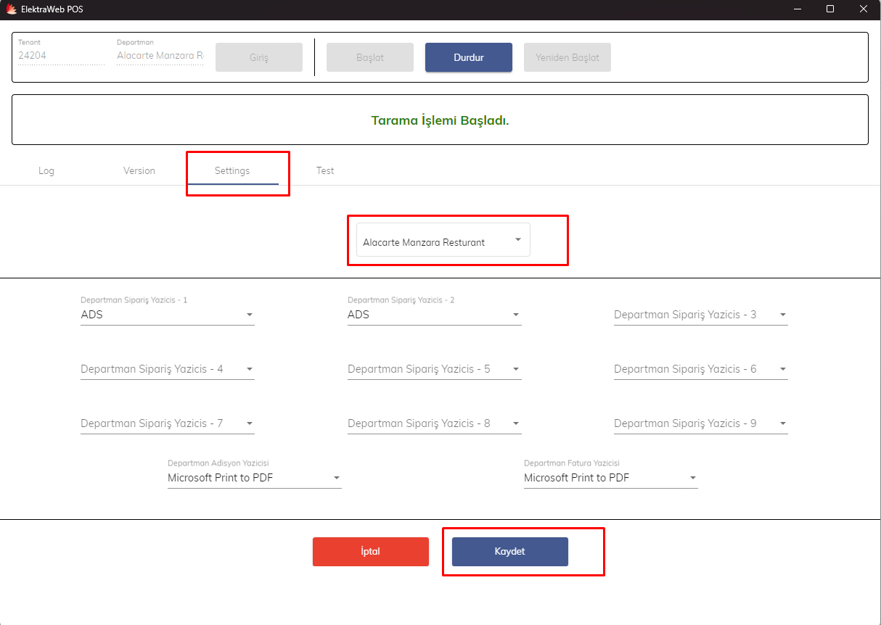Expand Departman Sipariş Yazicis - 4 dropdown
881x625 pixels.
pyautogui.click(x=167, y=369)
